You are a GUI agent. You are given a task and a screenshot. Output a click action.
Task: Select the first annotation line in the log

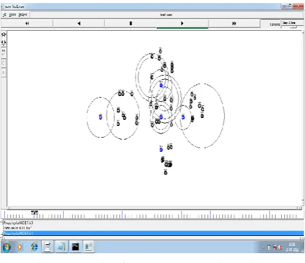18,222
